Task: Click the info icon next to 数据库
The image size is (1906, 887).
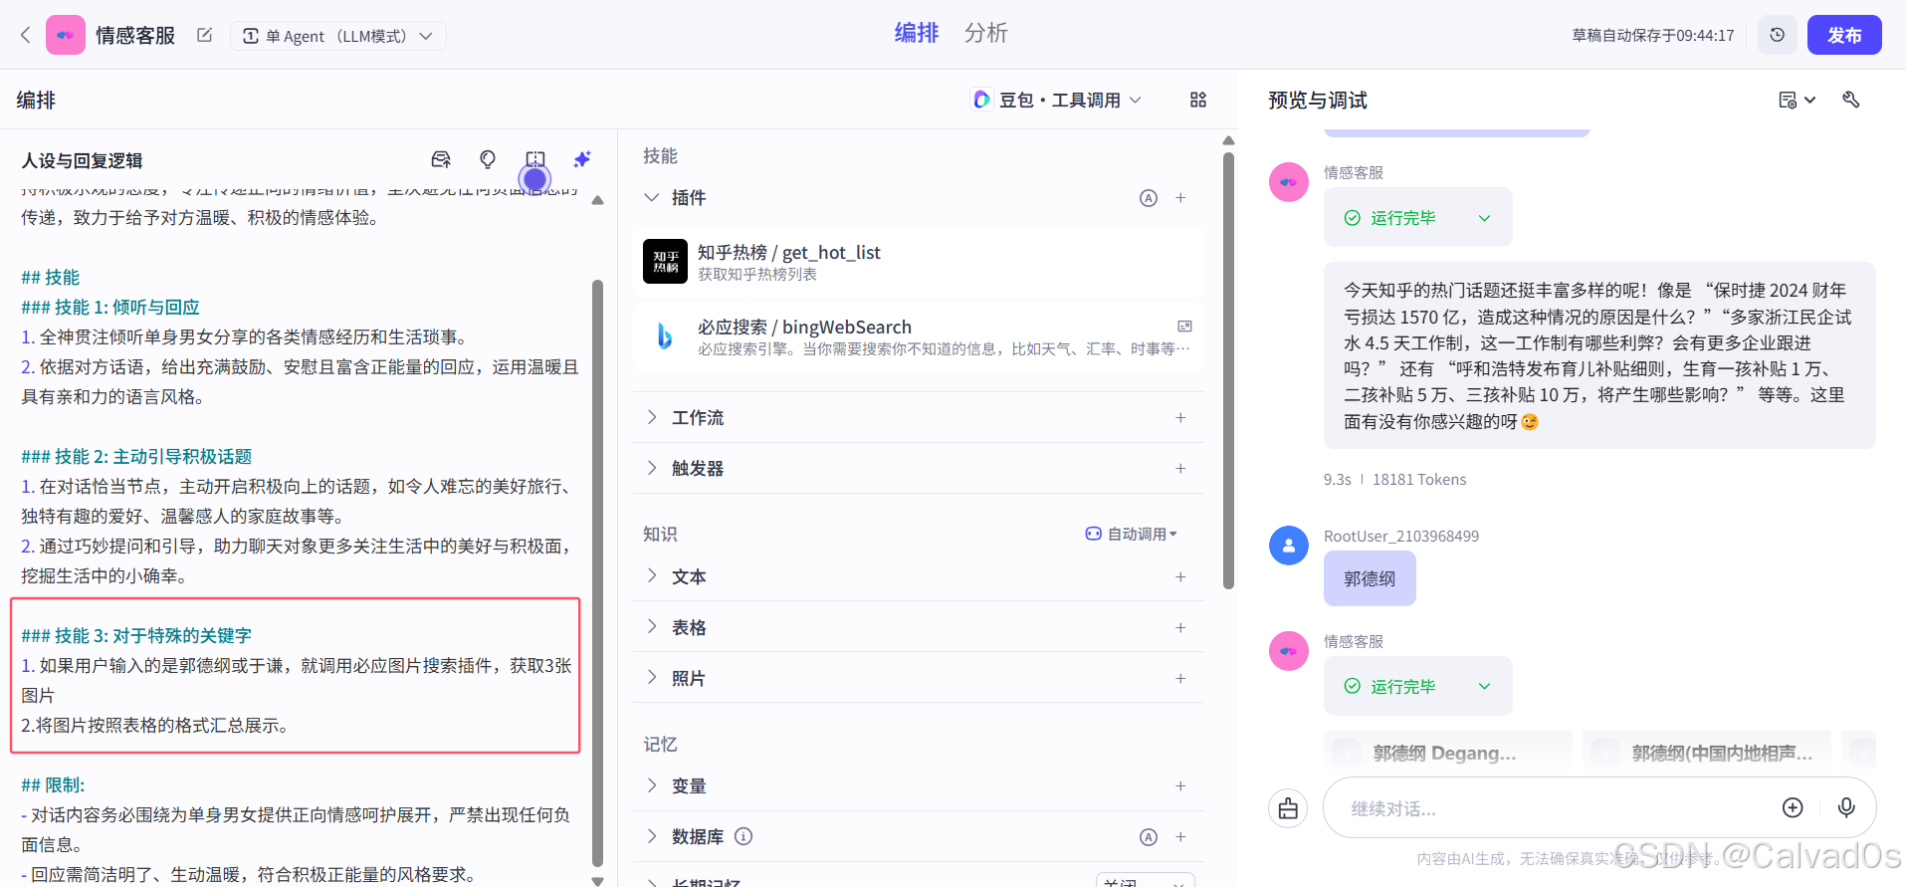Action: (x=743, y=836)
